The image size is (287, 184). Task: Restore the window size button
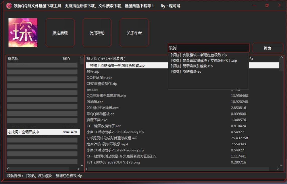267,5
